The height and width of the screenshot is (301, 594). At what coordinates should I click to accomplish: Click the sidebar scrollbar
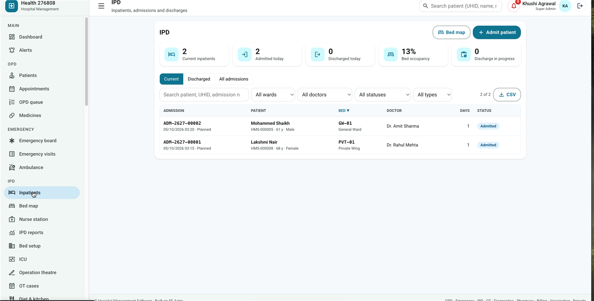[x=87, y=61]
